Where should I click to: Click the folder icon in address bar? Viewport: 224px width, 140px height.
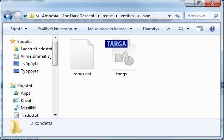click(x=31, y=16)
